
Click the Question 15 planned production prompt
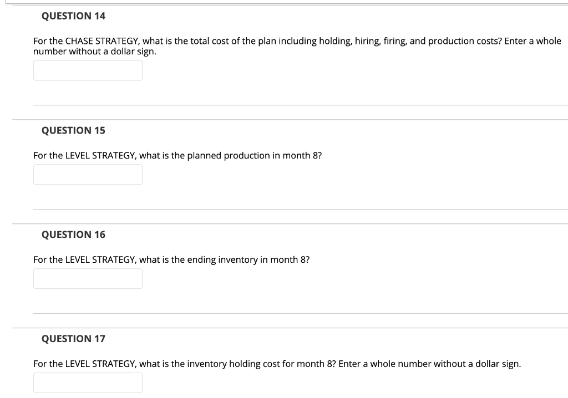(x=177, y=156)
